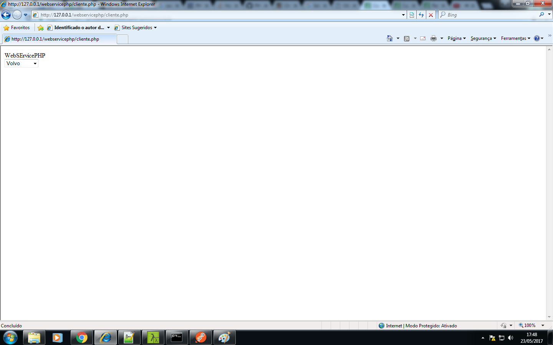Image resolution: width=553 pixels, height=345 pixels.
Task: Expand the command bar overflow chevron
Action: point(550,36)
